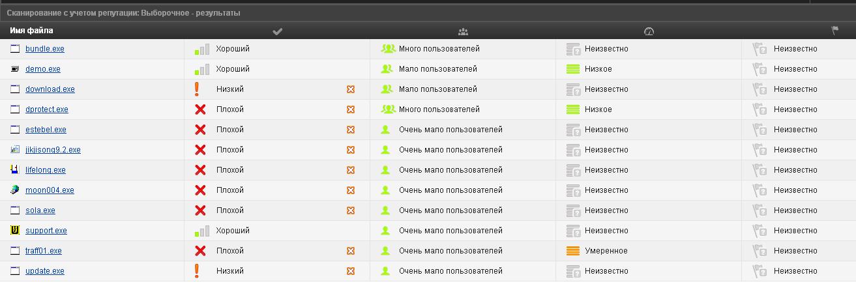The height and width of the screenshot is (303, 856).
Task: Click green Низкое usage bars for demo.exe
Action: coord(573,69)
